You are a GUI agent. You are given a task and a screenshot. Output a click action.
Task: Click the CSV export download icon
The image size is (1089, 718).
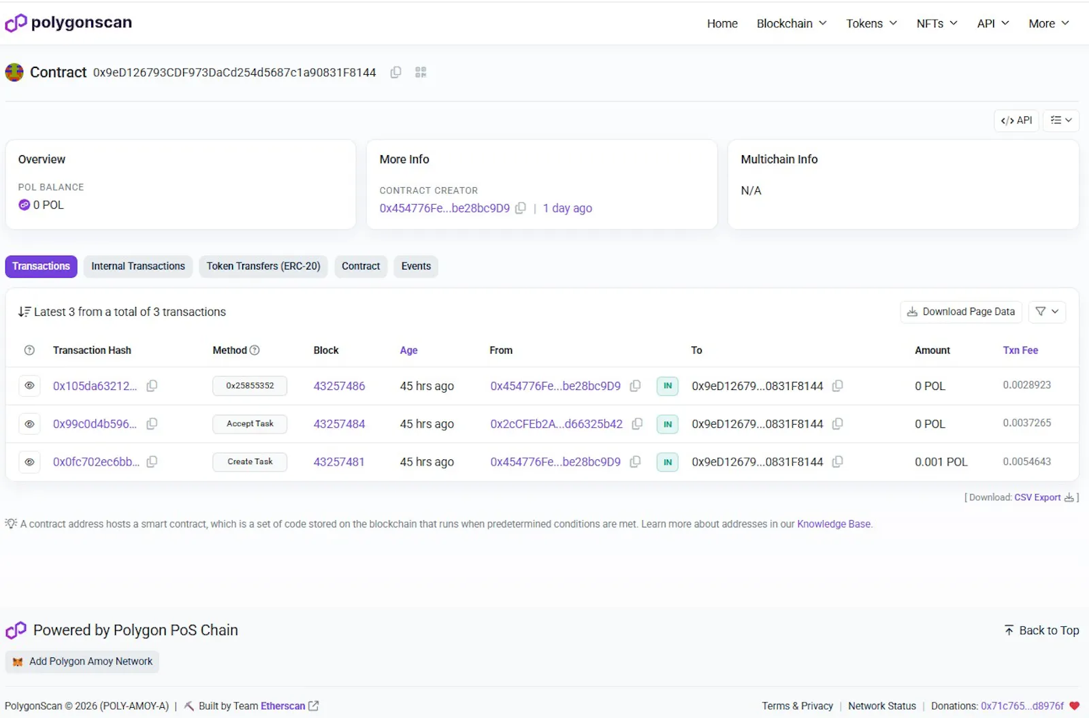point(1069,497)
